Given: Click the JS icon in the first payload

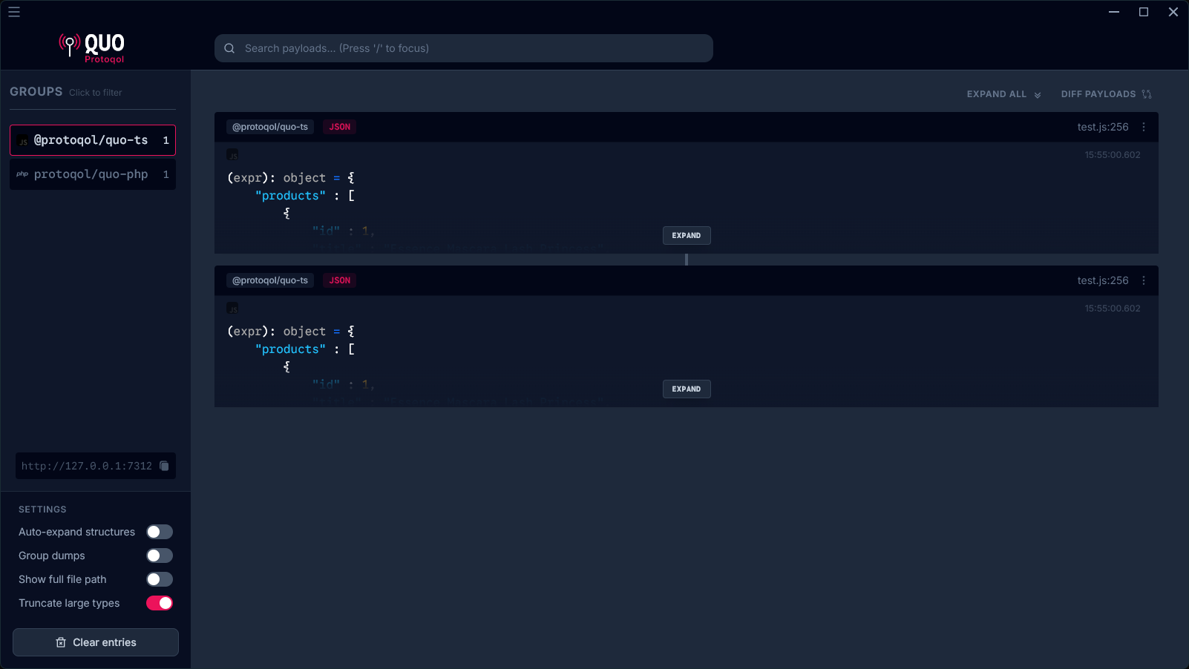Looking at the screenshot, I should (x=232, y=155).
